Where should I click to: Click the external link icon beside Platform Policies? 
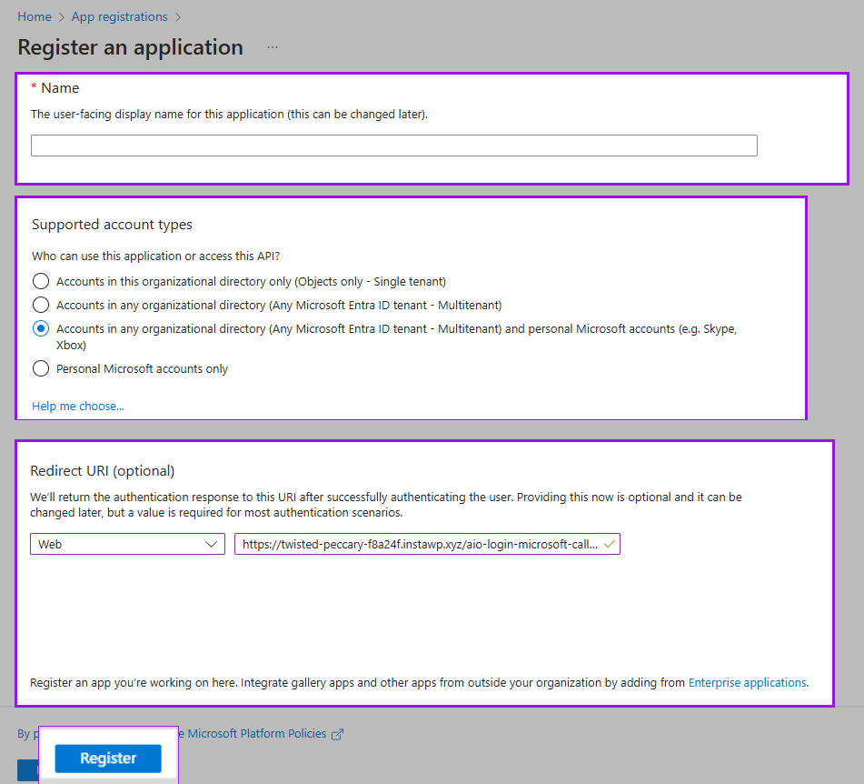338,734
